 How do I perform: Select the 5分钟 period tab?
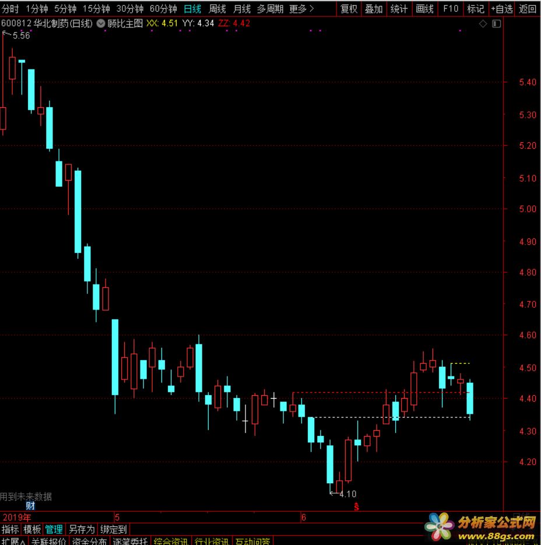coord(65,9)
